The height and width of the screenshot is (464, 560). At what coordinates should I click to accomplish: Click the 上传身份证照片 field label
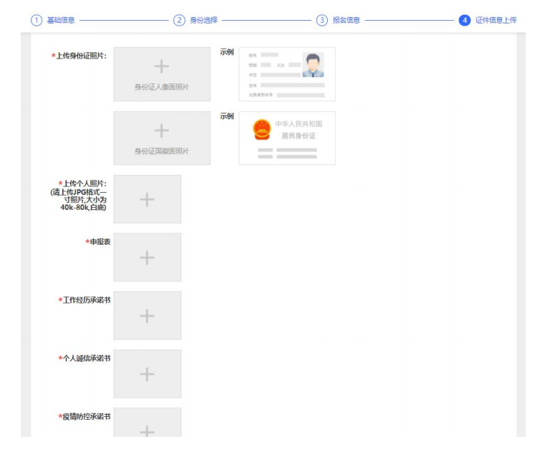click(x=81, y=56)
